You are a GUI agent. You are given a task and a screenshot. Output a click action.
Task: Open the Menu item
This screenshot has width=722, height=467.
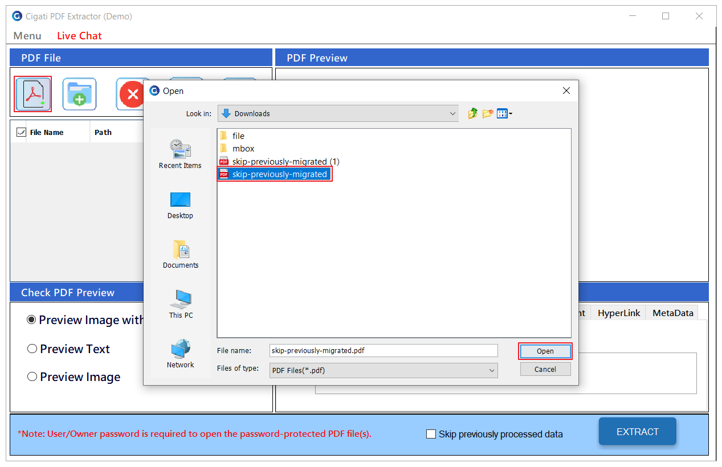tap(27, 35)
